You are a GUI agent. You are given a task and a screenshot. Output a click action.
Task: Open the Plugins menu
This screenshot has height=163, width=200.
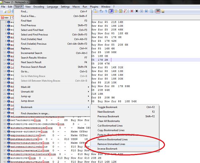(x=94, y=7)
